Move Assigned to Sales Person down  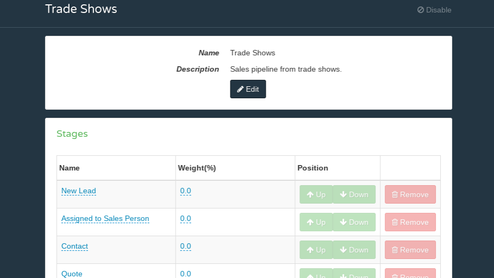pos(354,222)
